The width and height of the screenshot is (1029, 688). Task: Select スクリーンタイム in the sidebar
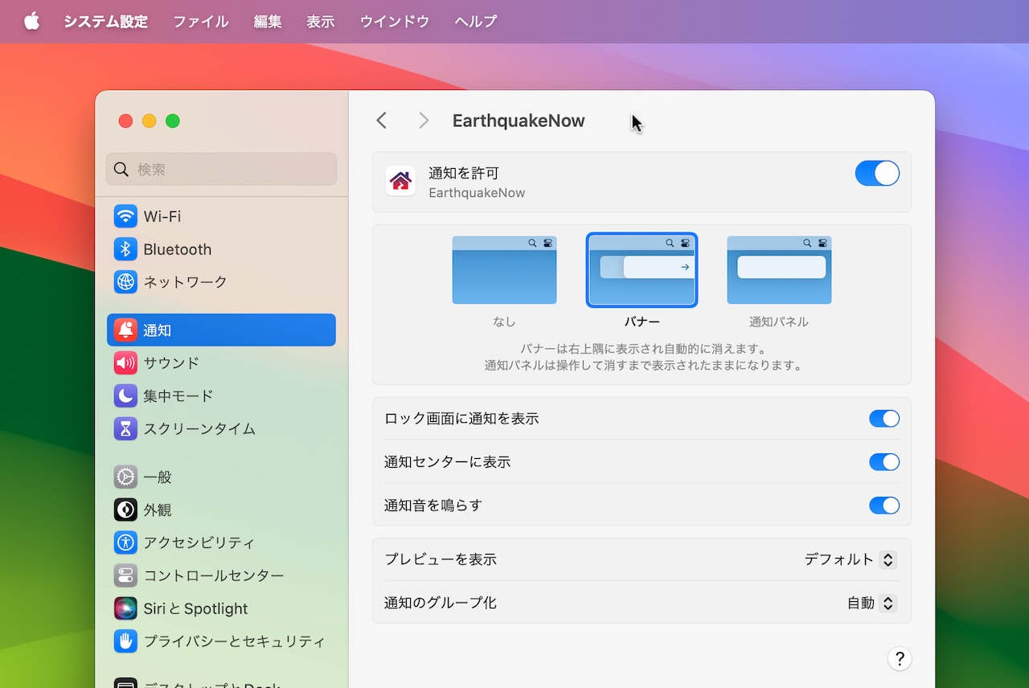(x=221, y=429)
